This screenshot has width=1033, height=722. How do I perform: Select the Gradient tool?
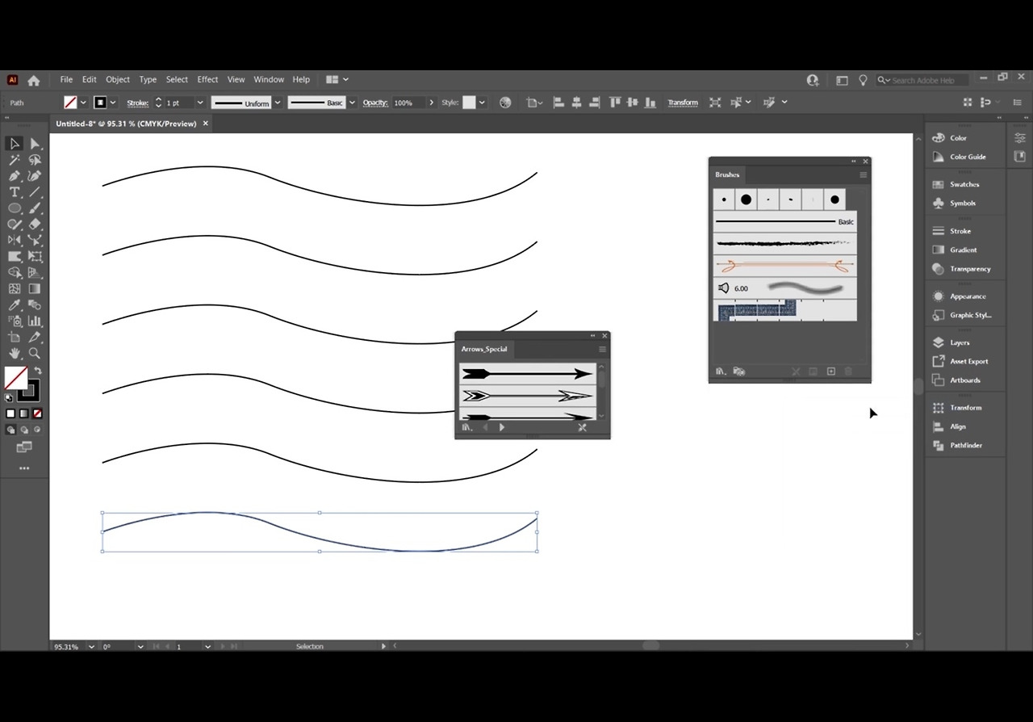click(x=35, y=289)
